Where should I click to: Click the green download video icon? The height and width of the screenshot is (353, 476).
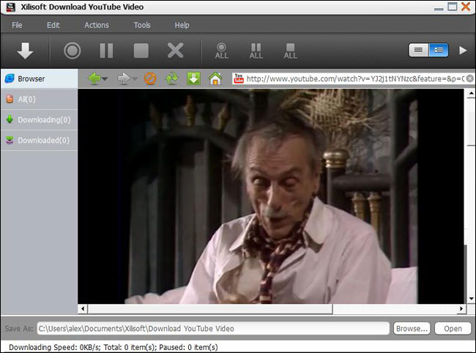193,78
